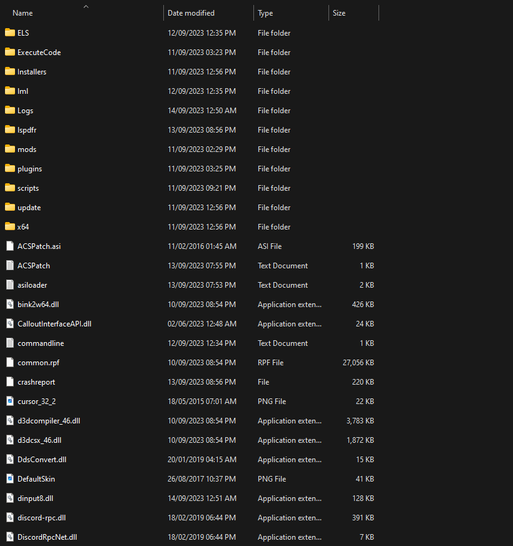Click the 18/05/2015 07:01 AM date
Viewport: 513px width, 546px height.
pos(202,401)
